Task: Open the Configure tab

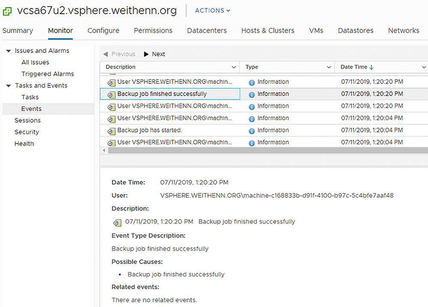Action: tap(103, 30)
